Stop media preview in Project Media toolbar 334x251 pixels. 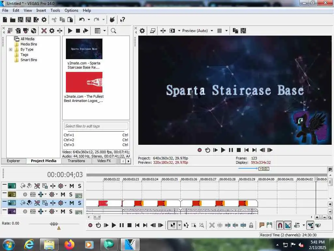[x=78, y=31]
